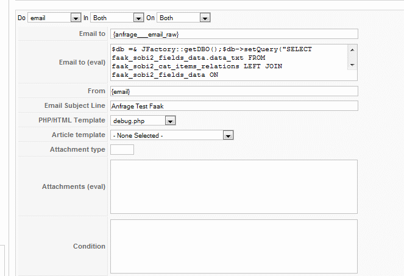404x276 pixels.
Task: Click inside the Email to (eval) code textarea
Action: tap(229, 62)
